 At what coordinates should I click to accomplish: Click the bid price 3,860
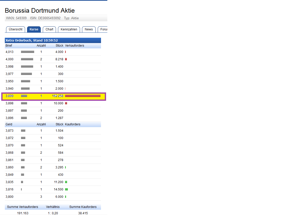(x=10, y=167)
